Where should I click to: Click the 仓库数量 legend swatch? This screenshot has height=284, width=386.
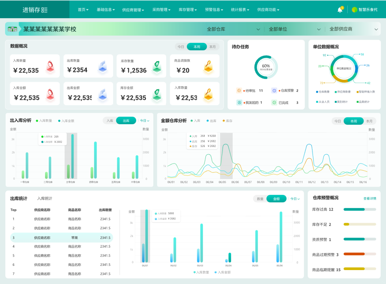[x=317, y=92]
